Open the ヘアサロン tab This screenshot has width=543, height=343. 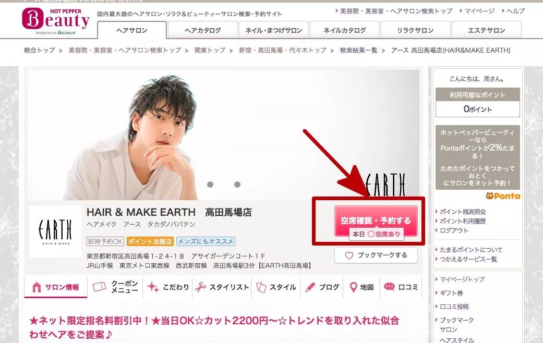[x=132, y=30]
